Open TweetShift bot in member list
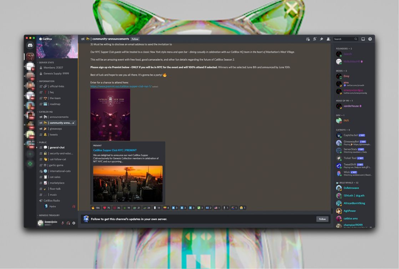The height and width of the screenshot is (269, 399). (x=354, y=166)
